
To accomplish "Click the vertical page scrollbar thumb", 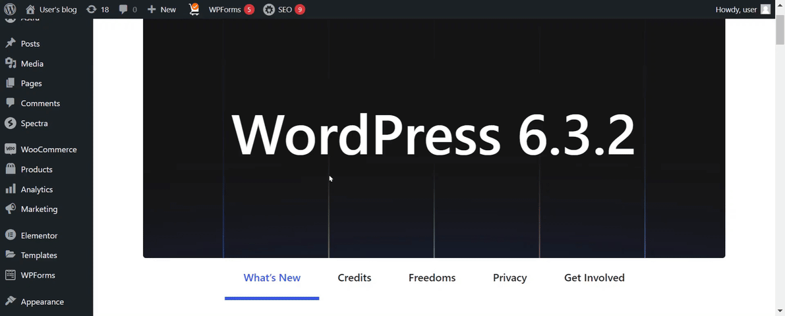I will 780,30.
